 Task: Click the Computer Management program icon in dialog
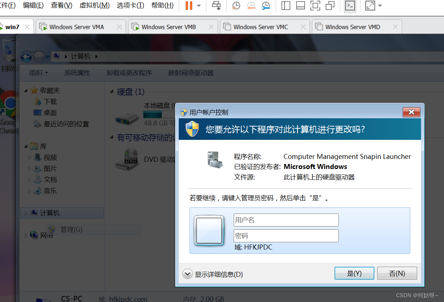215,160
